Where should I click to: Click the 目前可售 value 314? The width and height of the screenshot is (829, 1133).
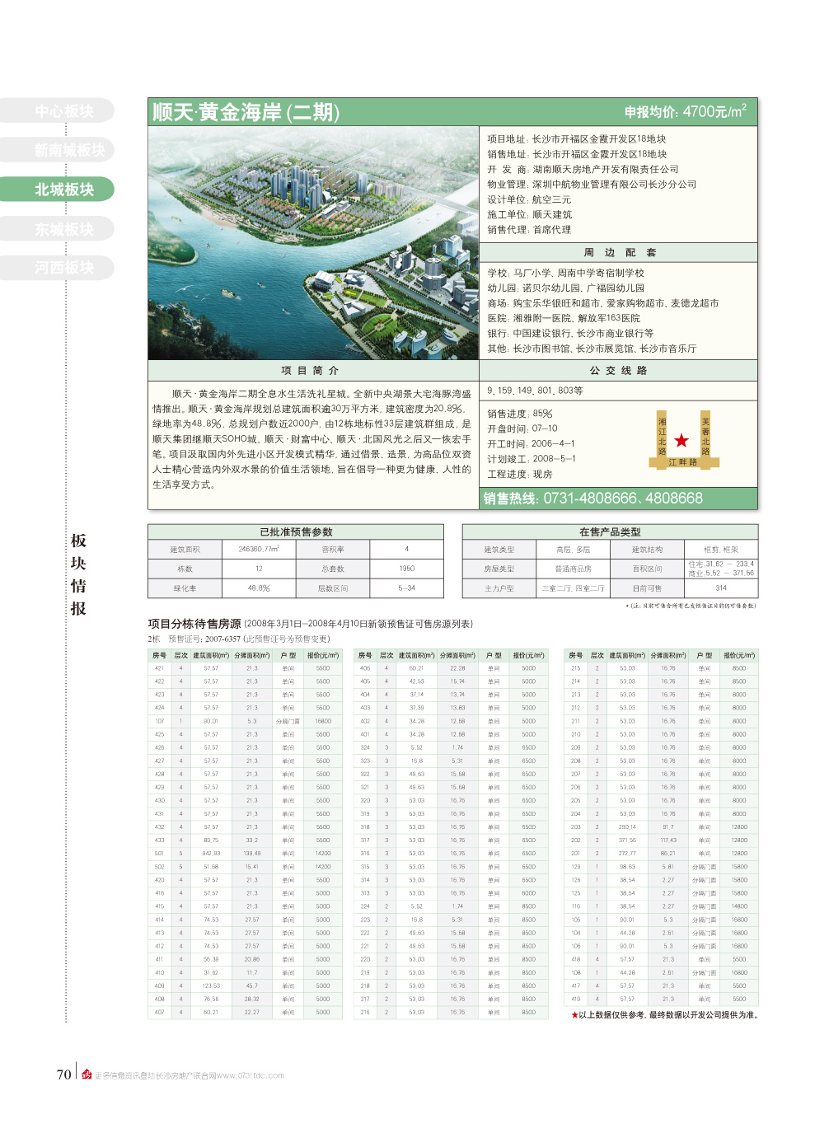click(x=721, y=588)
